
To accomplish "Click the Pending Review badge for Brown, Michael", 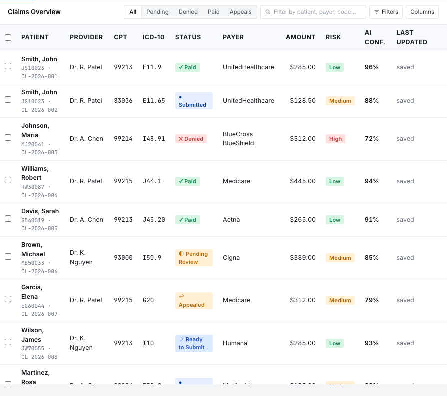I will (194, 258).
